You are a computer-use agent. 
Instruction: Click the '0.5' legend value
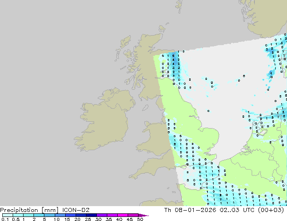coord(16,219)
